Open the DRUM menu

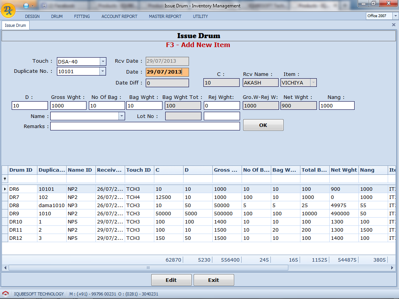[57, 16]
